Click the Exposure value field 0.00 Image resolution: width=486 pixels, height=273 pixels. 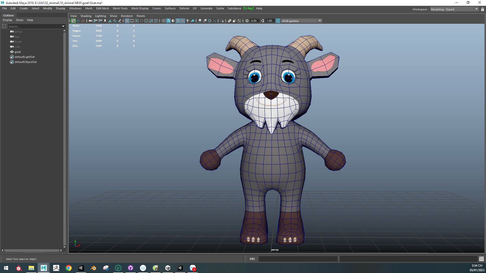pos(254,21)
